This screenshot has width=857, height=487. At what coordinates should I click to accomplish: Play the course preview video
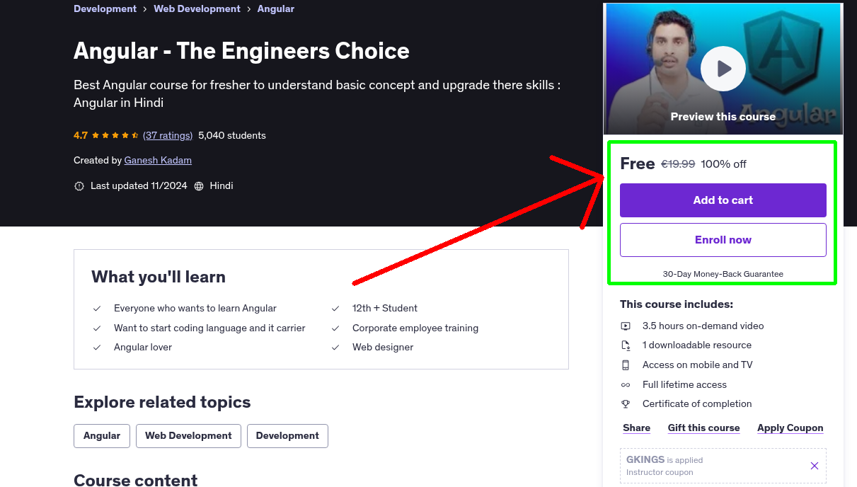[x=723, y=69]
